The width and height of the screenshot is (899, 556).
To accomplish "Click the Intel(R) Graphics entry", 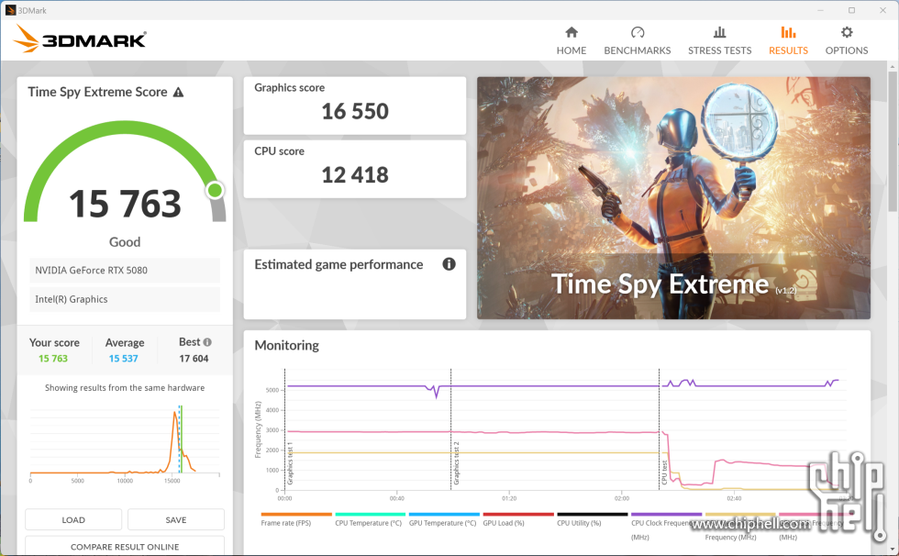I will pyautogui.click(x=125, y=299).
